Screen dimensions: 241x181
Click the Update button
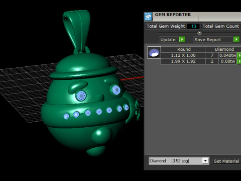pos(168,40)
